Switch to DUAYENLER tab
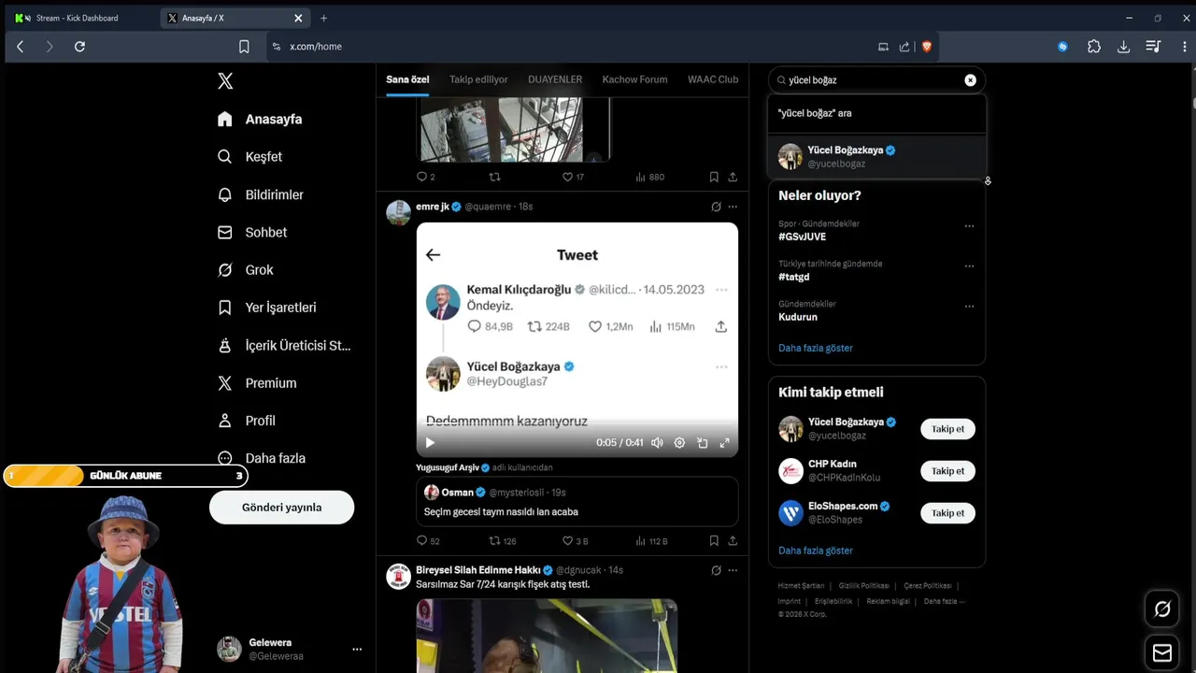 pos(555,79)
